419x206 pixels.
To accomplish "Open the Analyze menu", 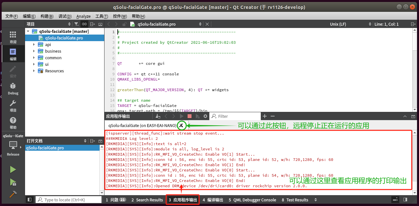I will click(83, 16).
